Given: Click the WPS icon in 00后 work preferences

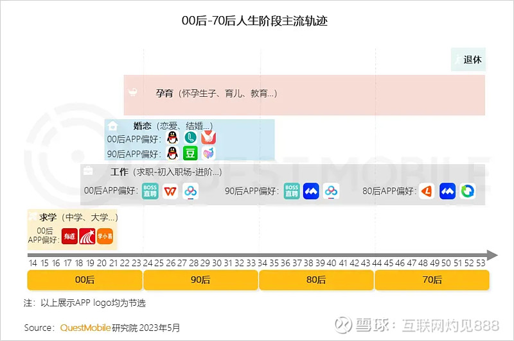Looking at the screenshot, I should coord(170,191).
